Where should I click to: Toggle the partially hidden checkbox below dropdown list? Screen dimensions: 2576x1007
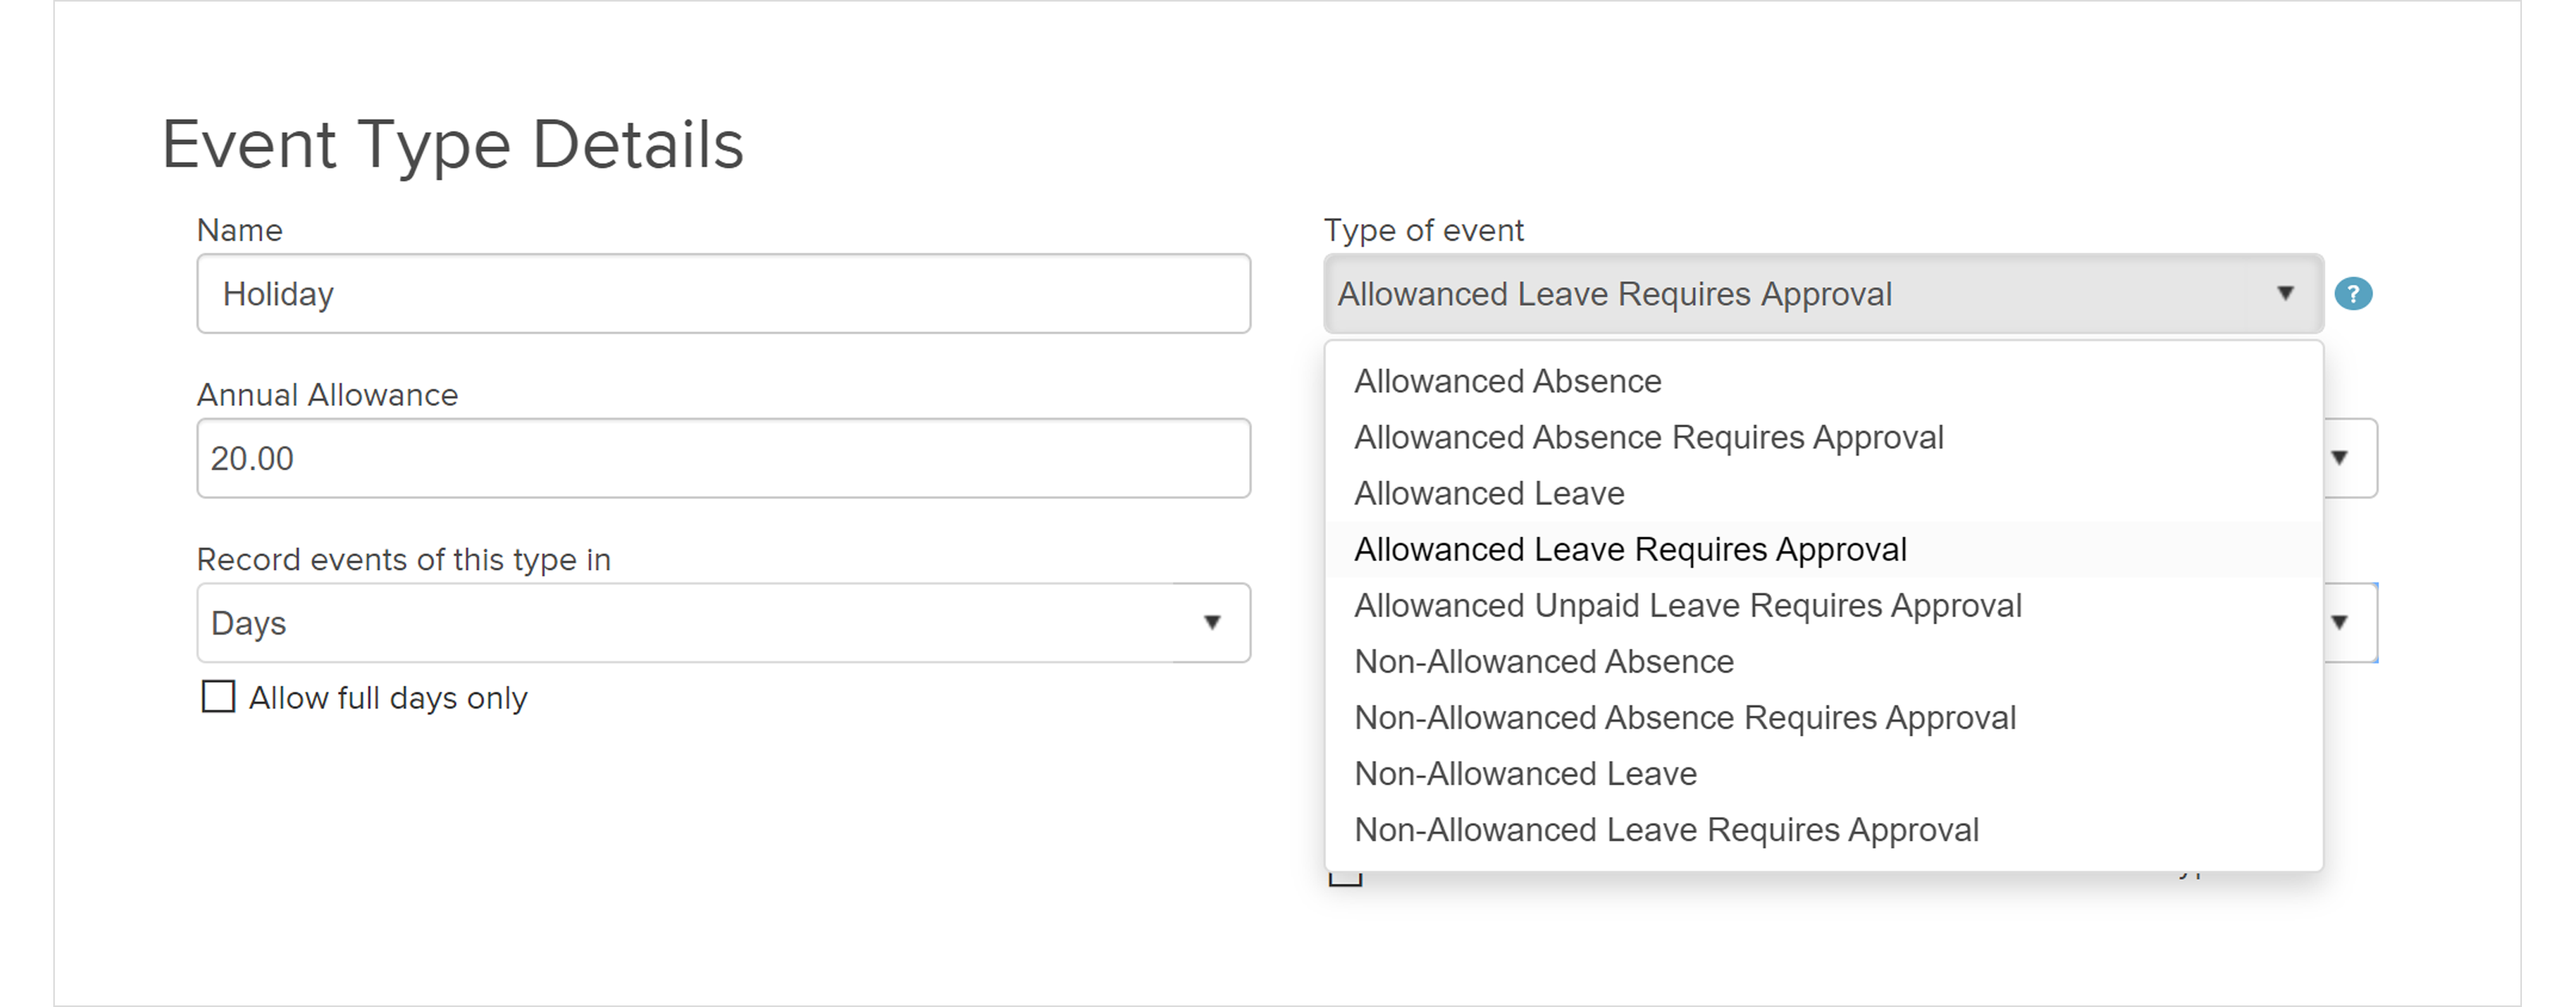point(1345,877)
